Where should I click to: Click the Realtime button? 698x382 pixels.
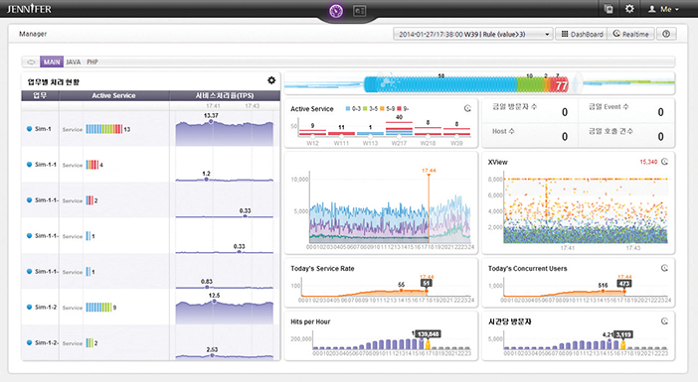[x=631, y=34]
